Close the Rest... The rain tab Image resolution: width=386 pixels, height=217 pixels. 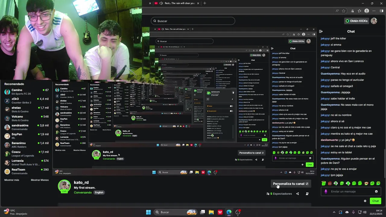click(x=198, y=3)
